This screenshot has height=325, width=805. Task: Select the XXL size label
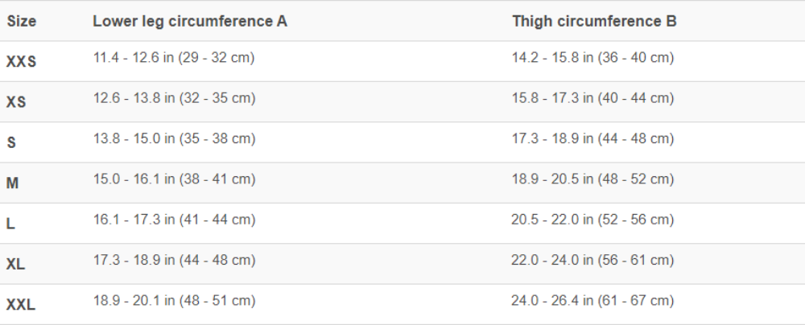21,305
